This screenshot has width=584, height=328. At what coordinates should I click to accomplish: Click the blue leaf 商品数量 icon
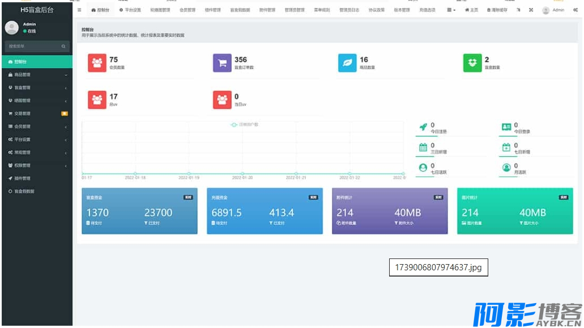click(347, 63)
